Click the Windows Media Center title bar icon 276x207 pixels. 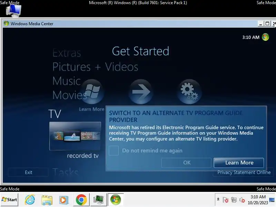6,23
